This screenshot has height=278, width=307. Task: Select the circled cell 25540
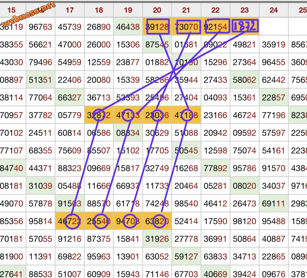coord(99,221)
